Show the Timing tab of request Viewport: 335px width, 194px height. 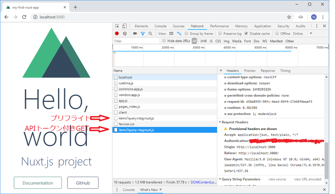(x=285, y=71)
